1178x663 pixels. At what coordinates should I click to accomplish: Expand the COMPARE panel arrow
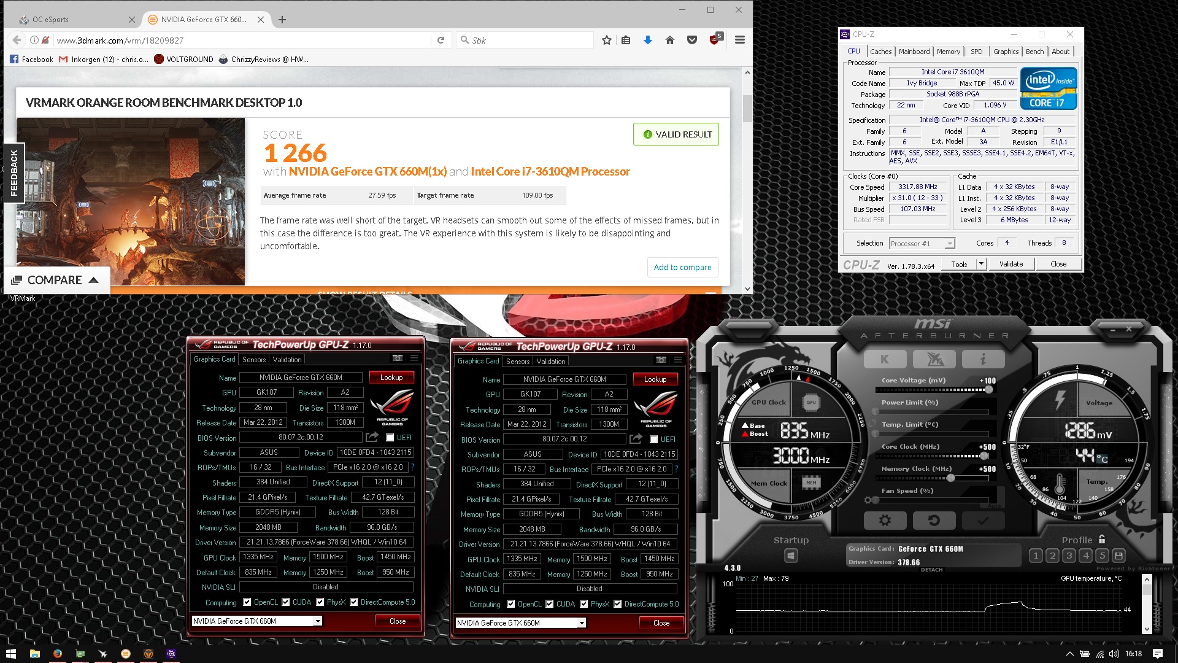[x=93, y=280]
